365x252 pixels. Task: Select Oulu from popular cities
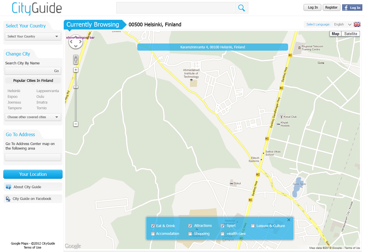[40, 97]
